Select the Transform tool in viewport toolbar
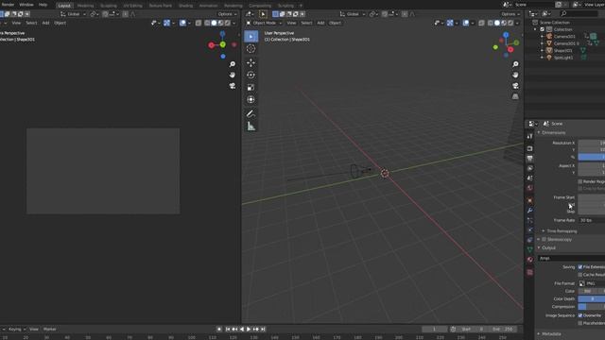Image resolution: width=605 pixels, height=340 pixels. (251, 99)
